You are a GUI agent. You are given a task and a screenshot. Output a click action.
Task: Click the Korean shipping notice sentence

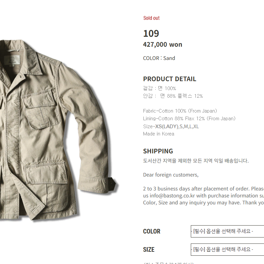click(x=196, y=161)
